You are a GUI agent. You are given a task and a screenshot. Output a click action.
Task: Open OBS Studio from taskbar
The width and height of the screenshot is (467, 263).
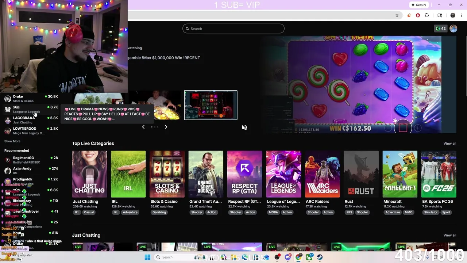tap(278, 257)
